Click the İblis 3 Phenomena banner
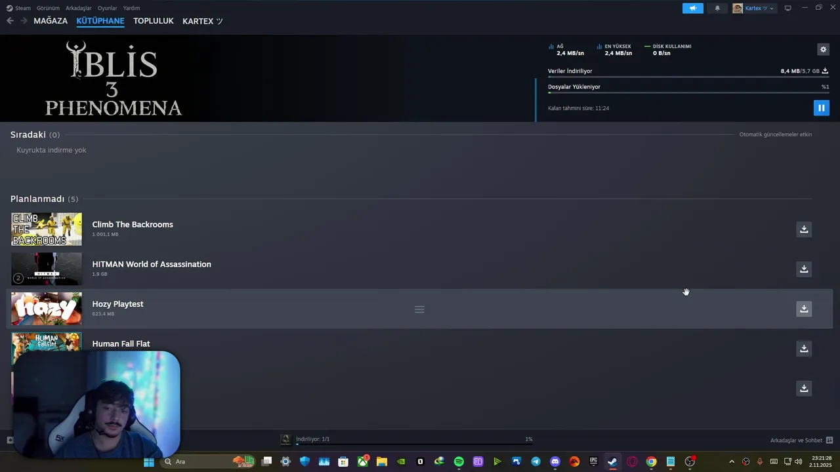 pos(113,79)
